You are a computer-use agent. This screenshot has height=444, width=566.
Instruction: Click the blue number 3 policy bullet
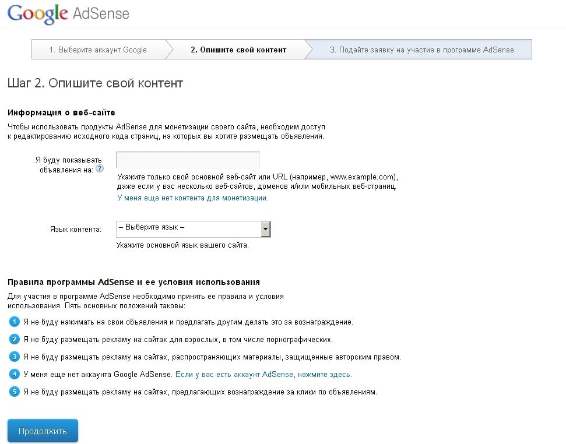tap(14, 357)
